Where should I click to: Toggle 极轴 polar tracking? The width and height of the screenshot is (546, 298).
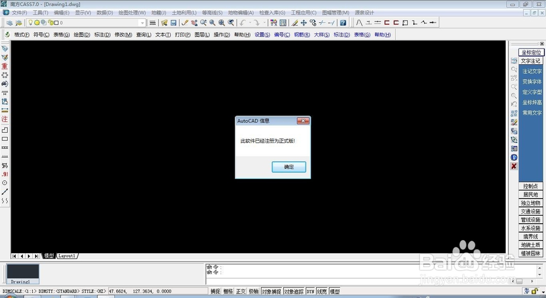tap(254, 291)
